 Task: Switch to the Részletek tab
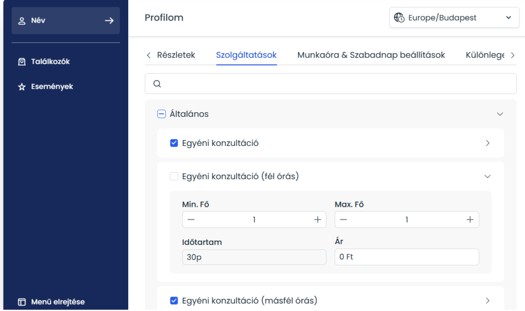[x=176, y=55]
